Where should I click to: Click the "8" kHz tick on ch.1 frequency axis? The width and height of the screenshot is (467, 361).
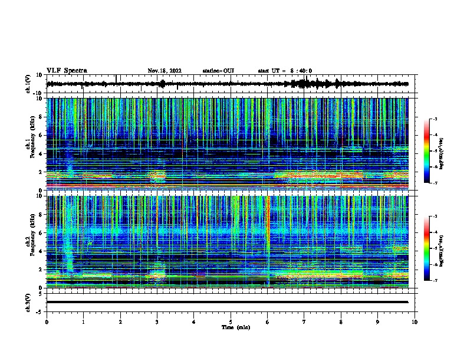click(41, 117)
